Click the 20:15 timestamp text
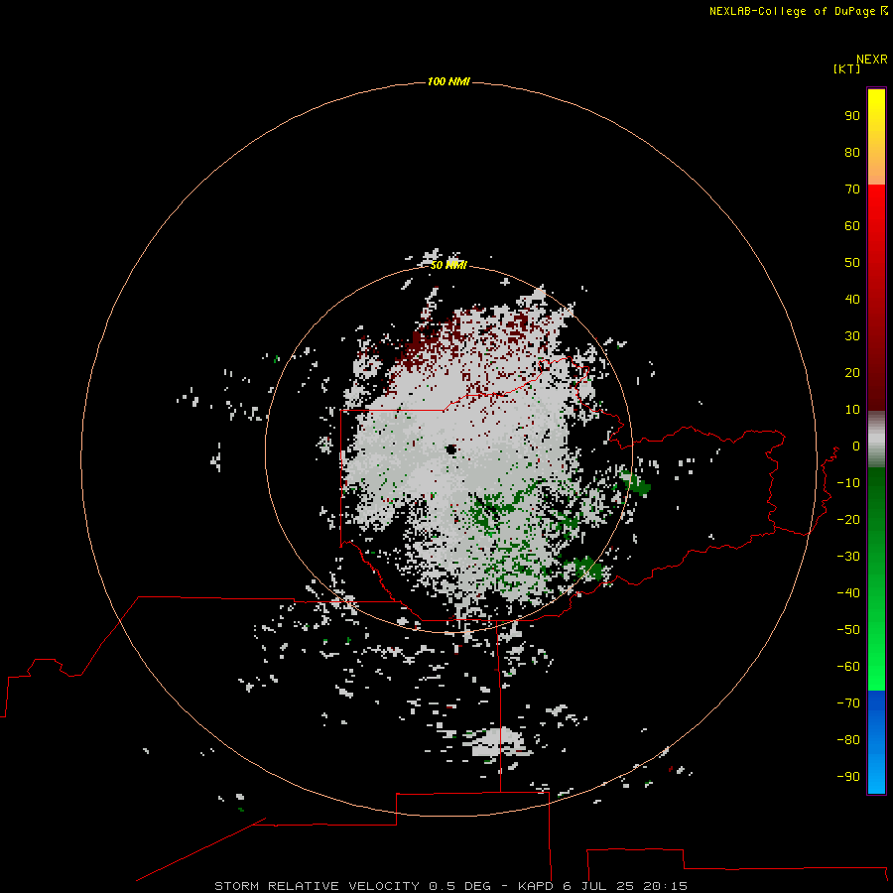 pos(665,886)
